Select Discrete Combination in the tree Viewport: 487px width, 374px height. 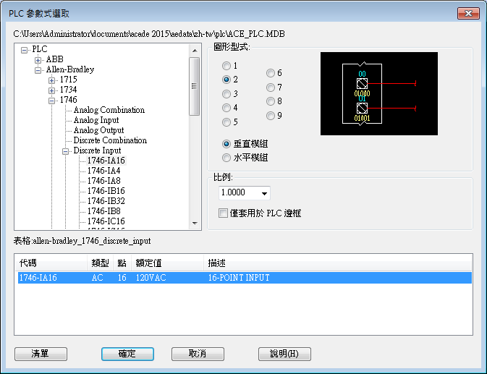coord(110,140)
